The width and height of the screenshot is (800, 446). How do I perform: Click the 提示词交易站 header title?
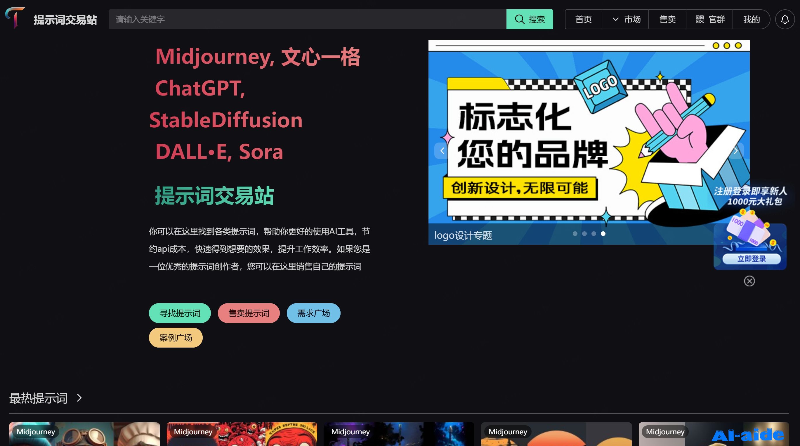pyautogui.click(x=65, y=20)
